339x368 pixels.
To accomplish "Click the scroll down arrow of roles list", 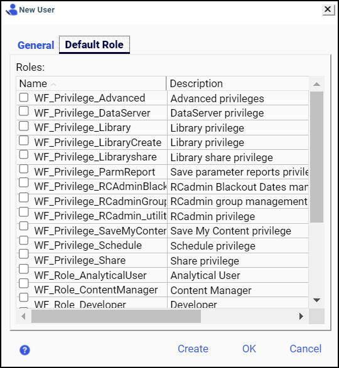I will pos(316,300).
